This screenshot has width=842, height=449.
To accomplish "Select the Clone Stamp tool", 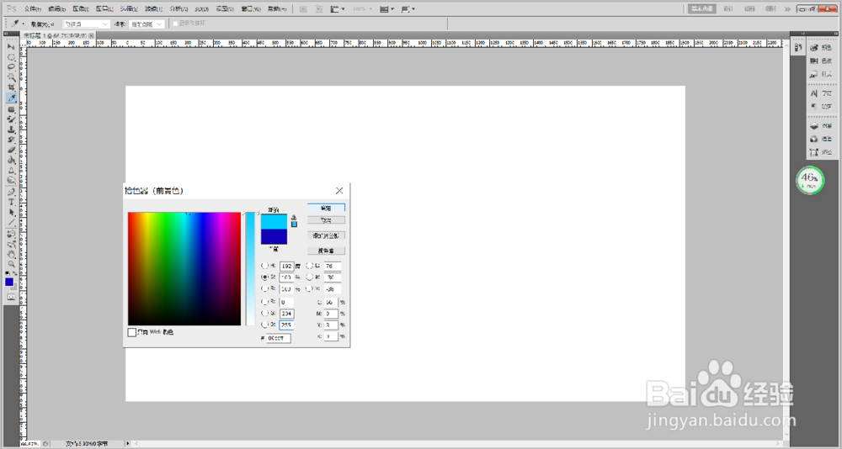I will click(x=11, y=129).
